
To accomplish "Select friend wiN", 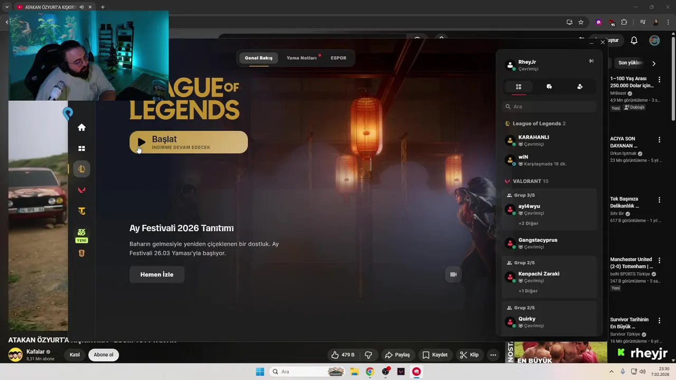I will [x=549, y=160].
